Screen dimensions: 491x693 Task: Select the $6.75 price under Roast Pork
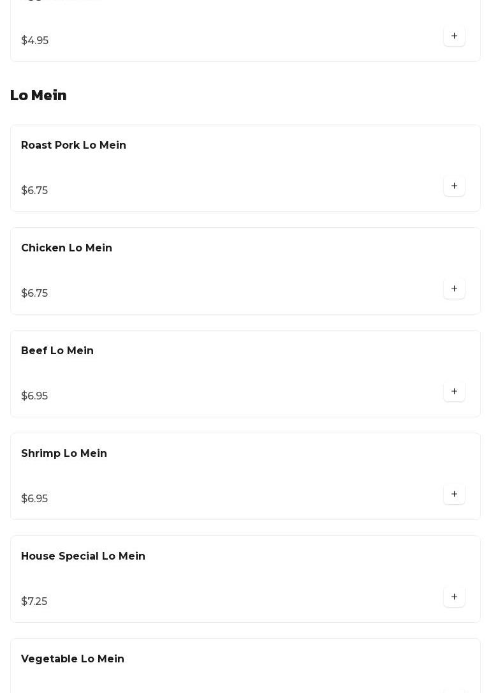coord(34,191)
